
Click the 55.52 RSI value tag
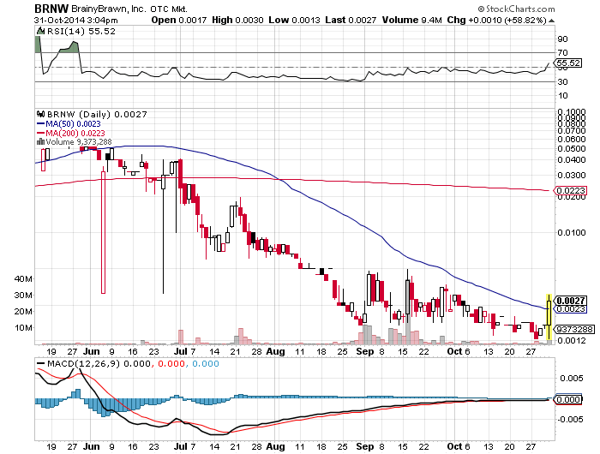tap(568, 63)
